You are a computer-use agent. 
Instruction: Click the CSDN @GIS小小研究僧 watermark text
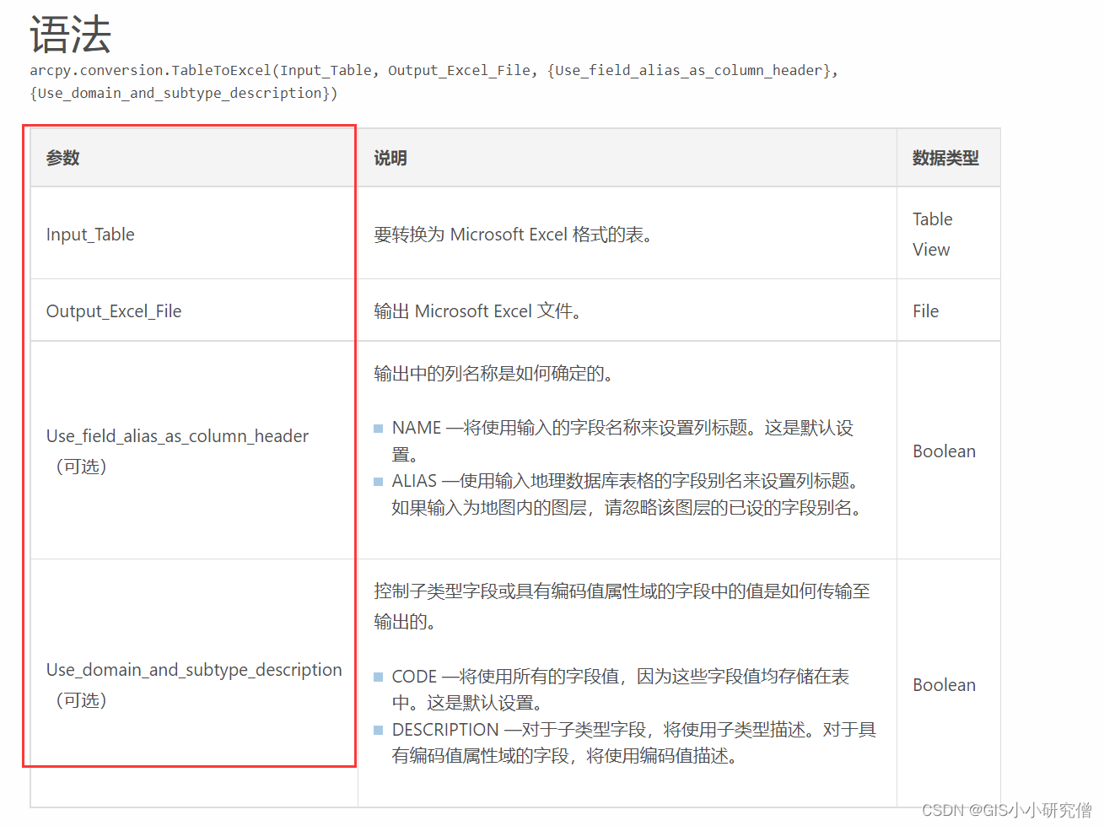pos(1009,811)
